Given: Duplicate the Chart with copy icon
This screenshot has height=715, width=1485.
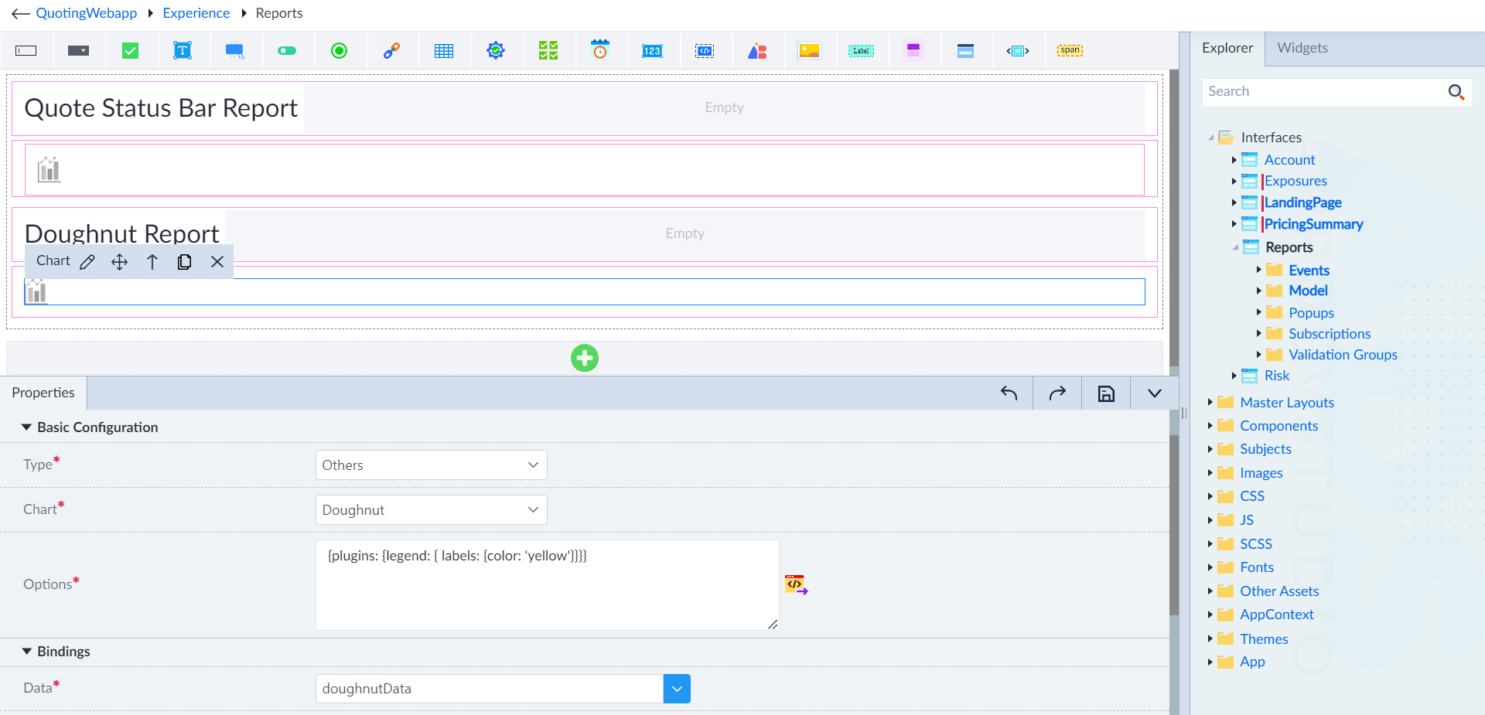Looking at the screenshot, I should click(184, 262).
